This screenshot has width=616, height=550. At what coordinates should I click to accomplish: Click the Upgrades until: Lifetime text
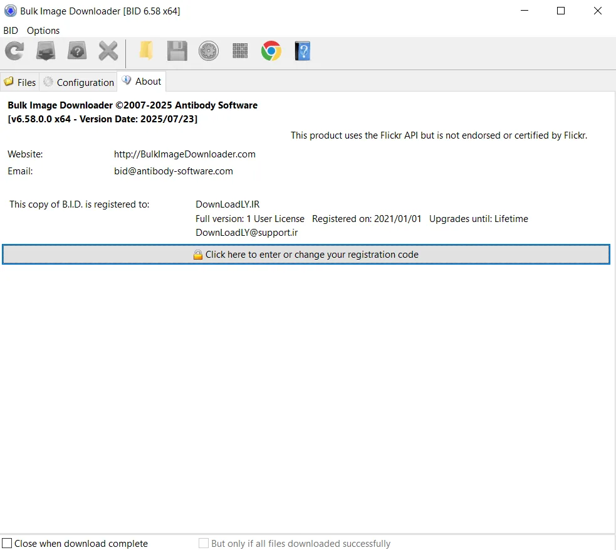pos(479,219)
